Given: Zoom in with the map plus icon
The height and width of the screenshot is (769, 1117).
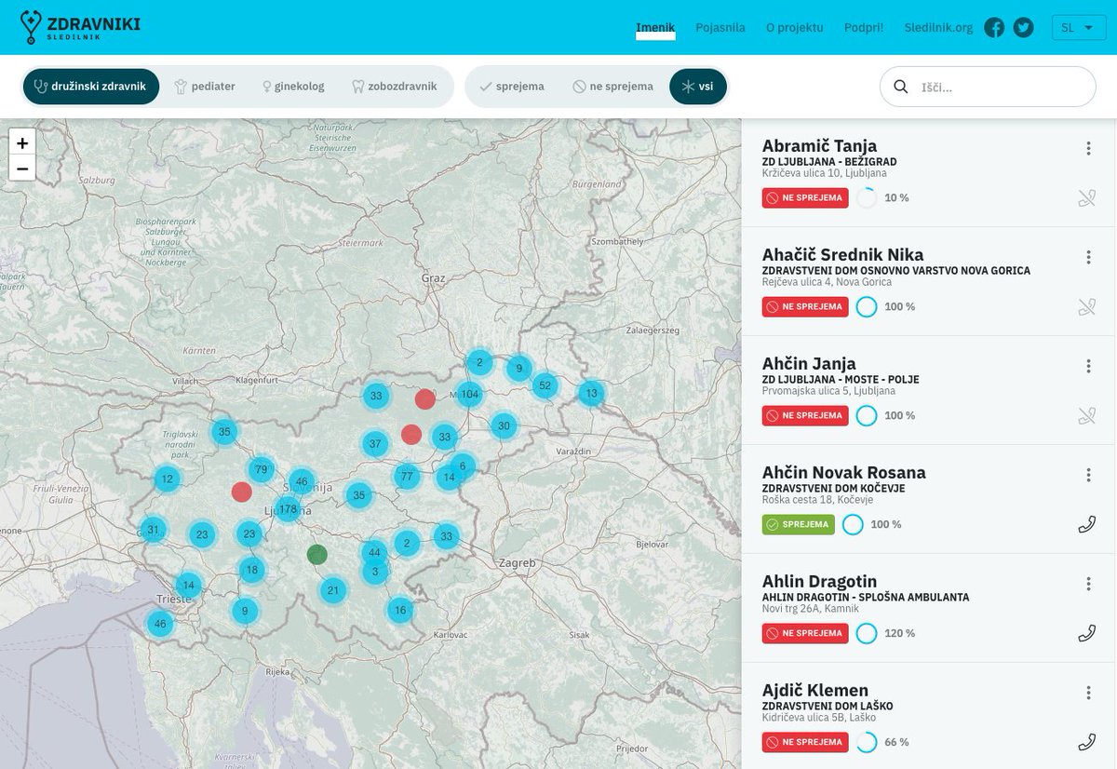Looking at the screenshot, I should pos(21,142).
